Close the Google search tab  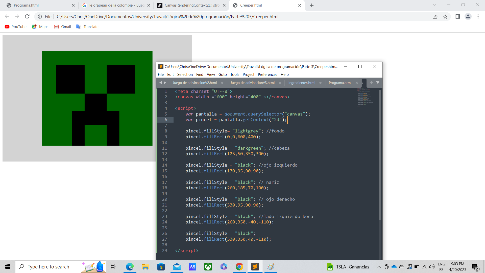click(149, 5)
